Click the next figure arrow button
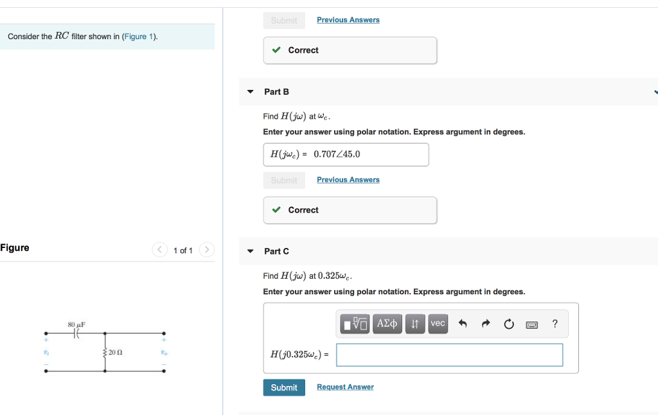 tap(206, 250)
